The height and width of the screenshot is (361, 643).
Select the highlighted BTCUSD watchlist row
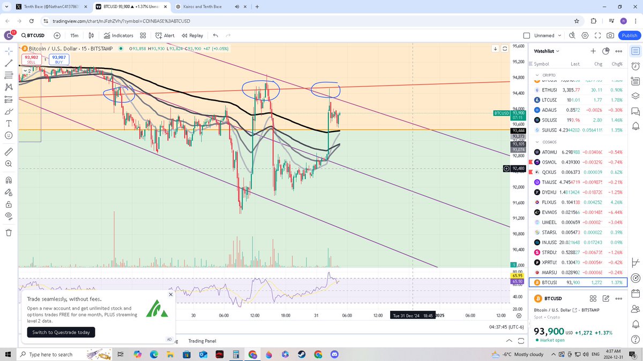click(x=579, y=282)
